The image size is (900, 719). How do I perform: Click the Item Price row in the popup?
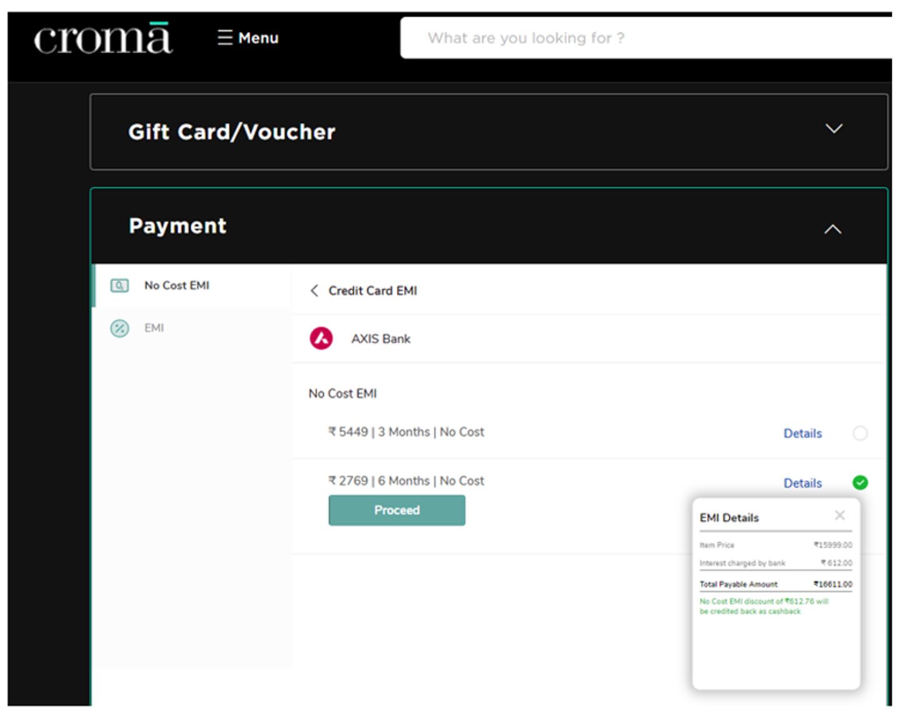[x=776, y=545]
